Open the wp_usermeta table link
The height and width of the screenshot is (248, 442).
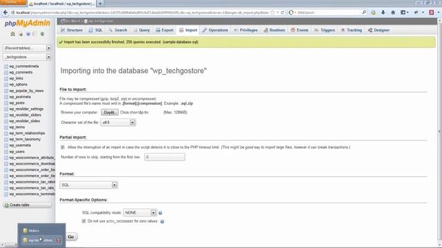click(x=20, y=145)
